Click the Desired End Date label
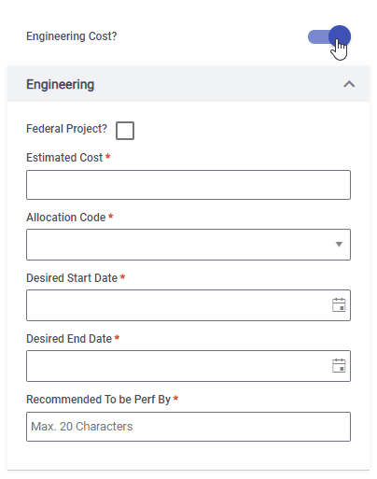Image resolution: width=377 pixels, height=479 pixels. [x=69, y=339]
